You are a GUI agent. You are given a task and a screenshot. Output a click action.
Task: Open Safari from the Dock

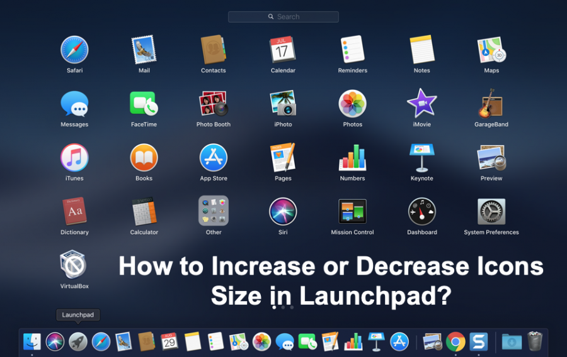pyautogui.click(x=101, y=341)
